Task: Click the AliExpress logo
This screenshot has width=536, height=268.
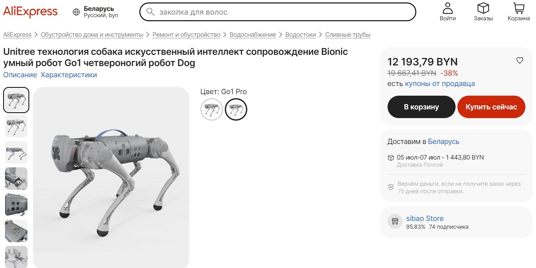Action: point(30,12)
